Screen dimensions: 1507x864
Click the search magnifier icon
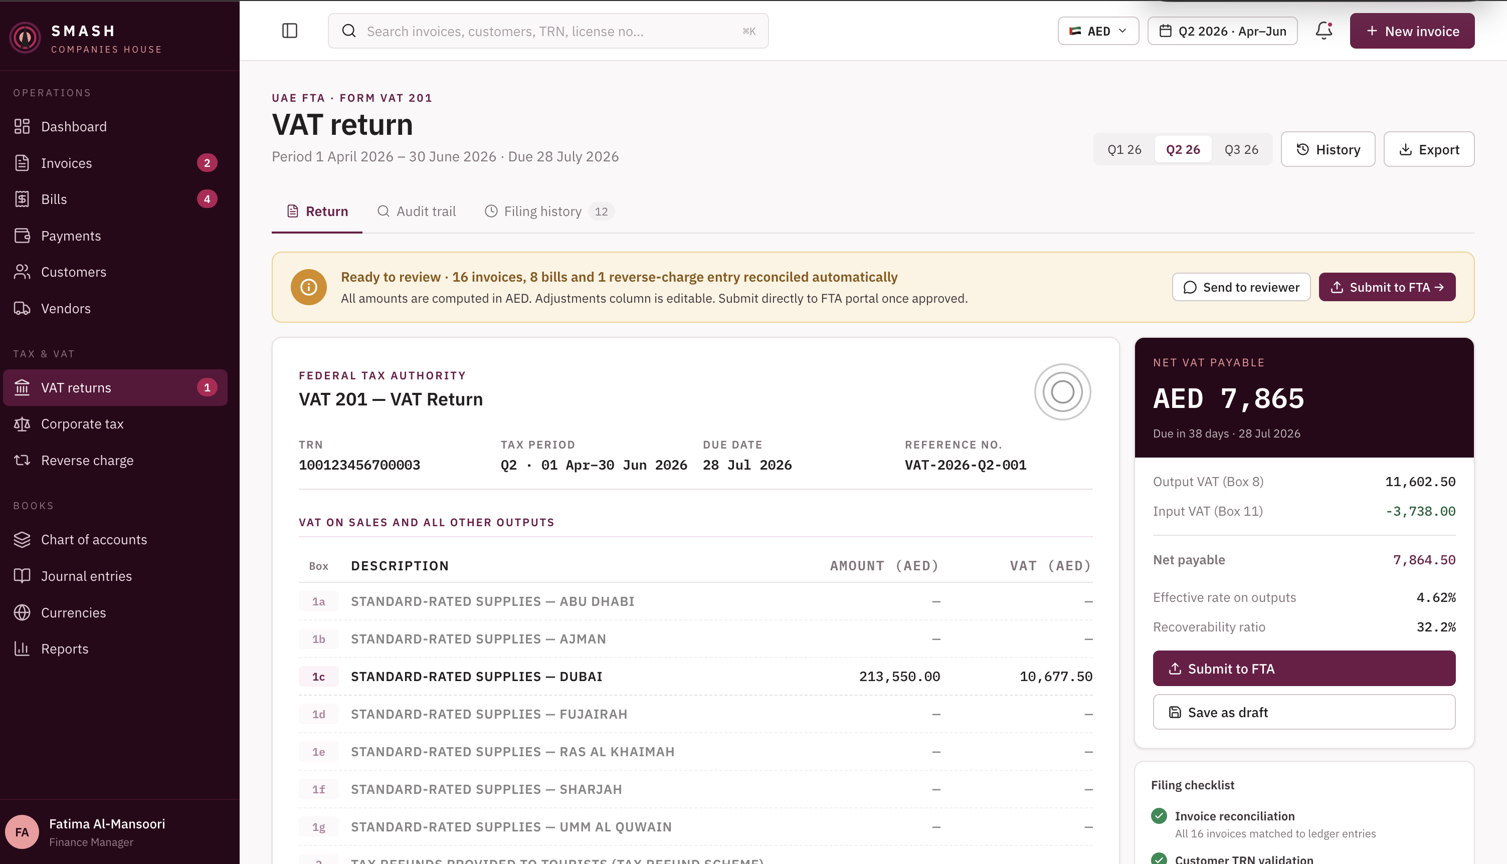tap(349, 31)
